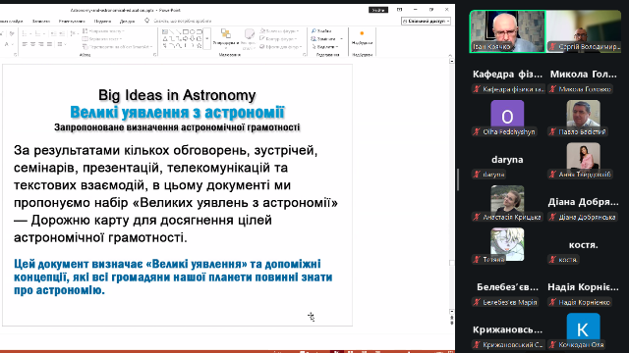Open the Надбудови add-ins icon
Screen dimensions: 629x353
362,33
